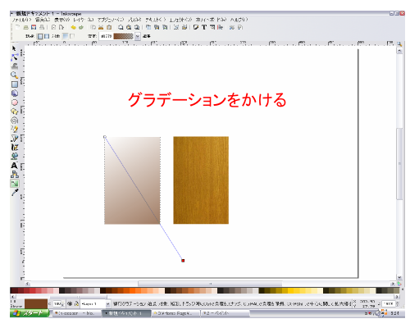This screenshot has width=410, height=328.
Task: Click the horizontal canvas scrollbar
Action: 210,284
